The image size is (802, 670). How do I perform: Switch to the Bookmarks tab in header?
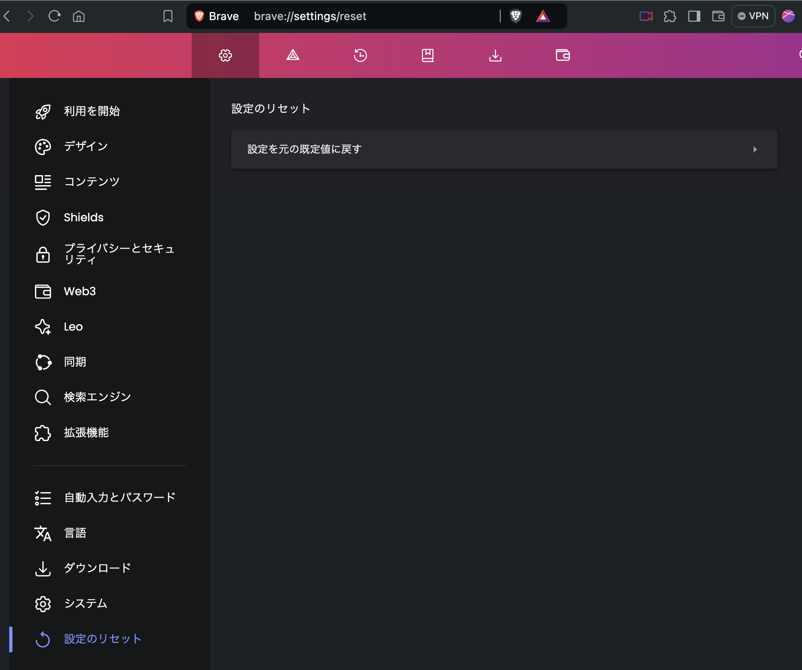(428, 55)
